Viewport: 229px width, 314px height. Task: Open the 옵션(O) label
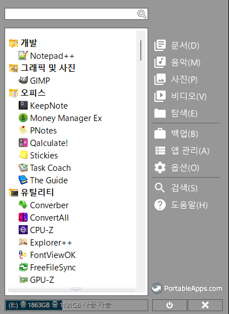coord(185,168)
